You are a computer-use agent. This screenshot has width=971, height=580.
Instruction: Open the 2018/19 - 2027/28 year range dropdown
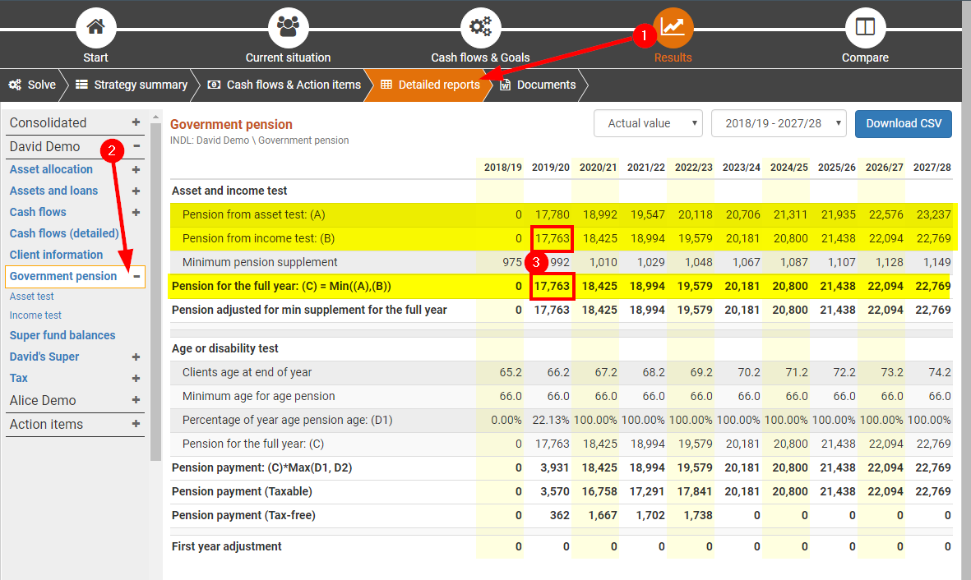click(778, 123)
